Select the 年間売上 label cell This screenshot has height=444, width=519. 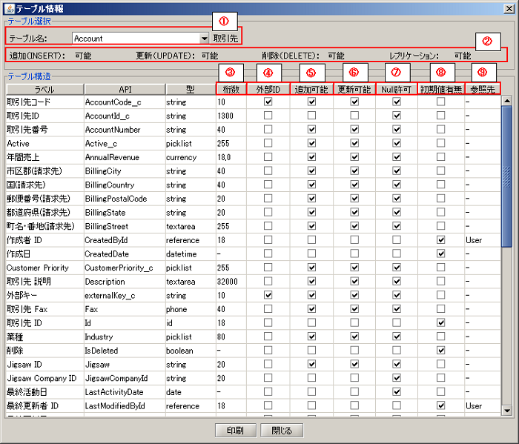coord(44,157)
